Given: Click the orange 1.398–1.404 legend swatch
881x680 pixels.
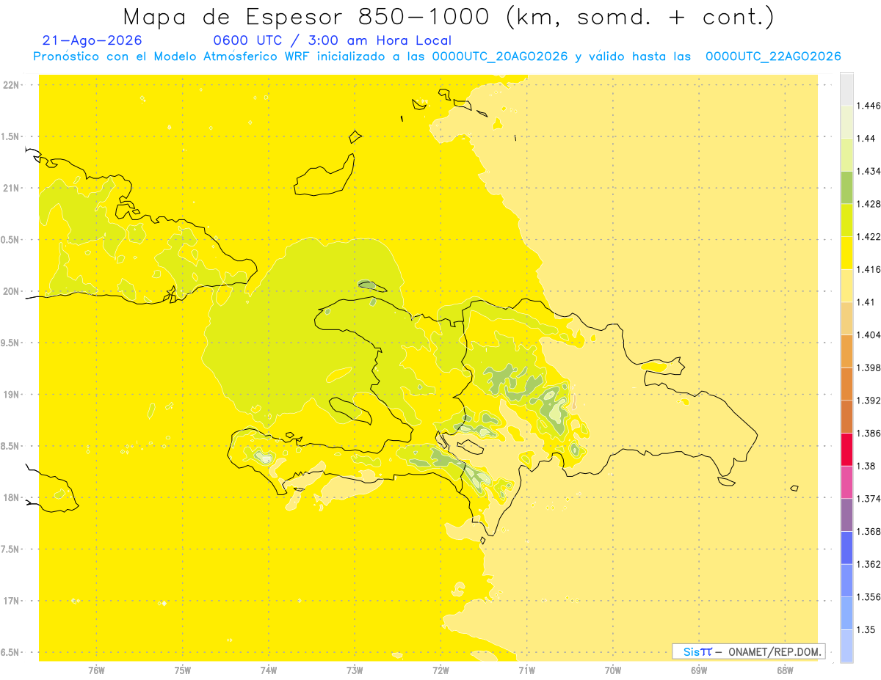Looking at the screenshot, I should point(846,351).
